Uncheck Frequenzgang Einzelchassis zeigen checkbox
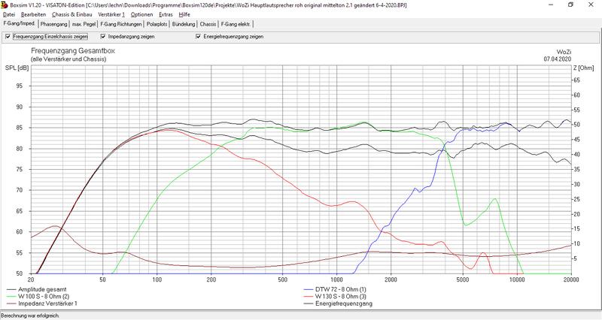 click(x=8, y=37)
